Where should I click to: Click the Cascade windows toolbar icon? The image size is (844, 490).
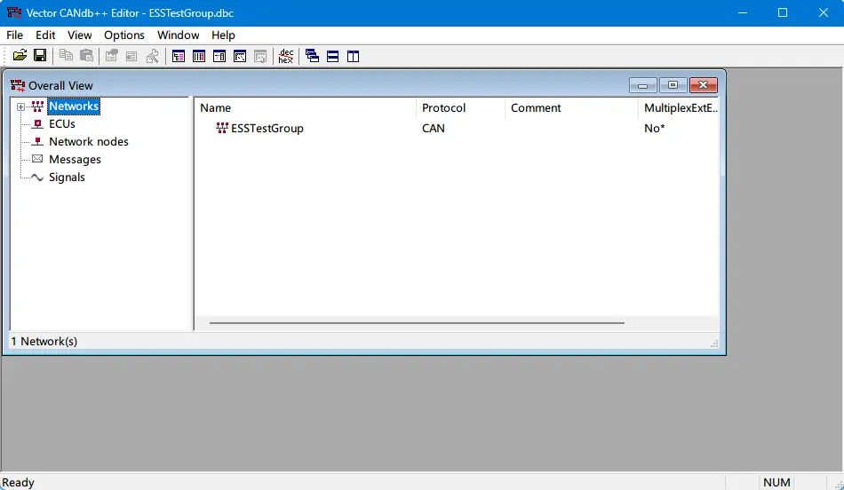click(312, 56)
